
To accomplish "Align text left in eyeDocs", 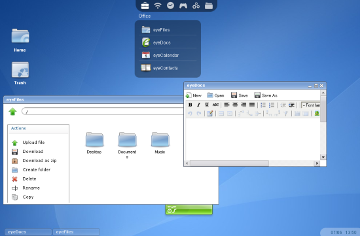I will (x=226, y=105).
